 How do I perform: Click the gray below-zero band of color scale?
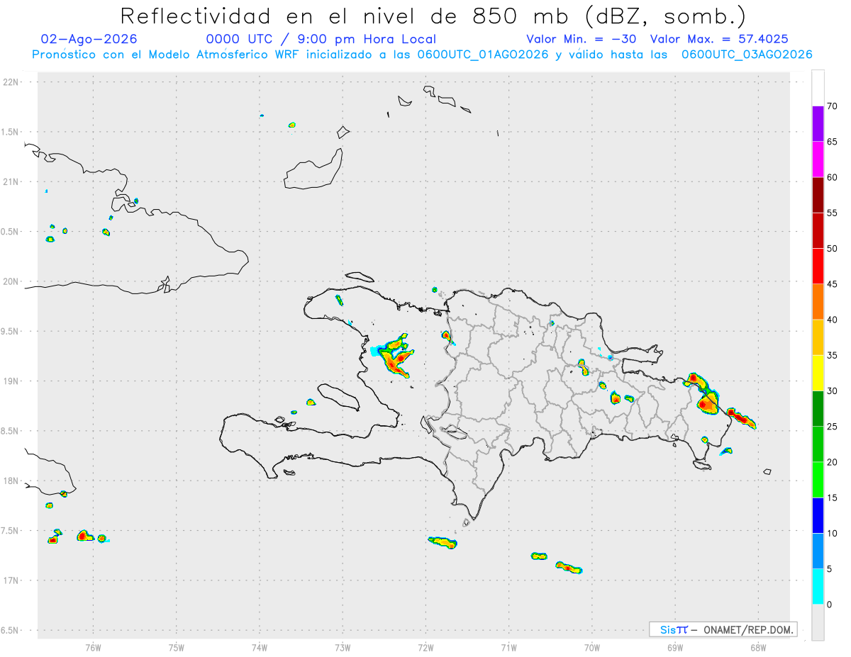[818, 622]
